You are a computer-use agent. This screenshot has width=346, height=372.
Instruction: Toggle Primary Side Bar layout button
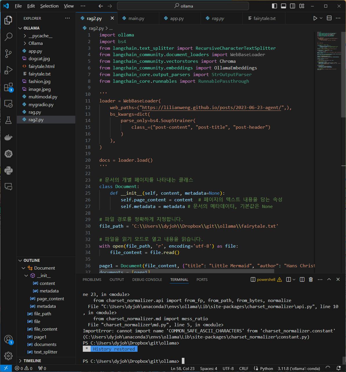pos(274,6)
